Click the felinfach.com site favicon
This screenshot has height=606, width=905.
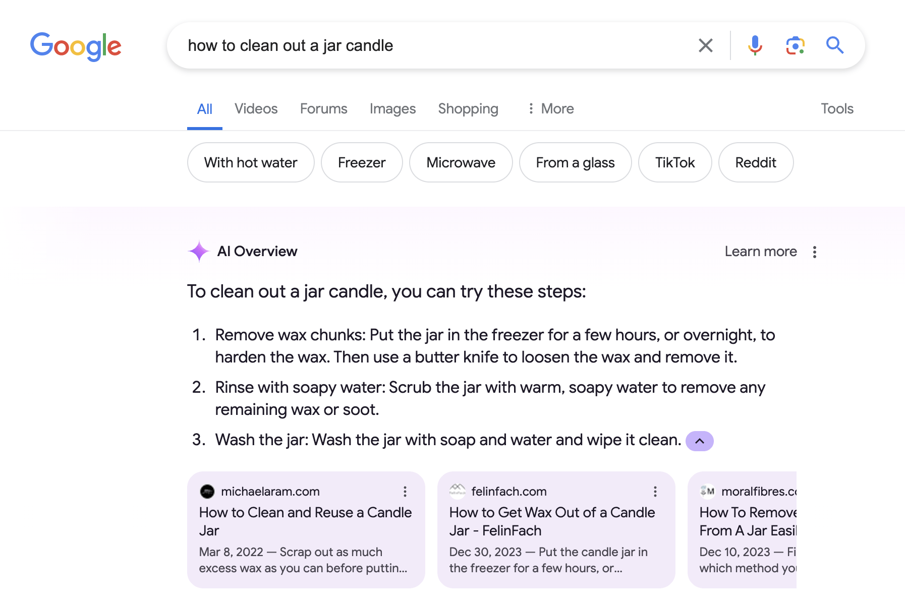tap(458, 491)
